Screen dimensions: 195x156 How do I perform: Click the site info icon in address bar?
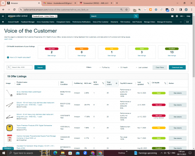pyautogui.click(x=21, y=10)
